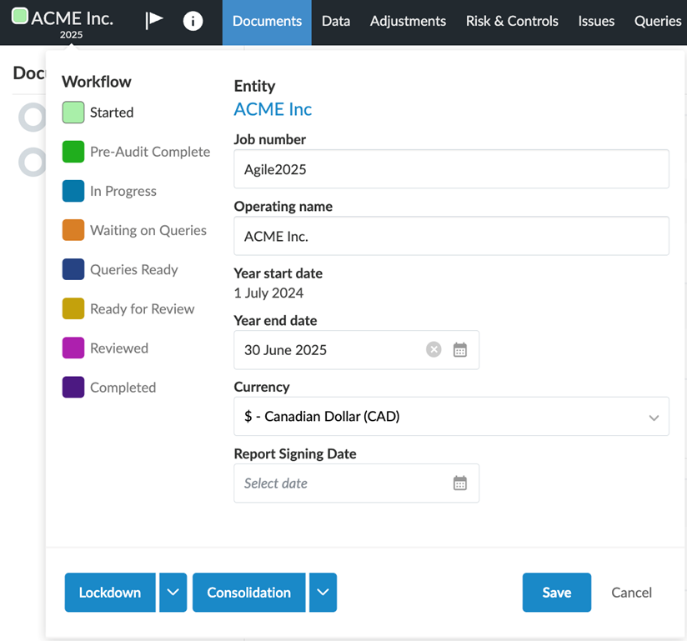This screenshot has height=641, width=687.
Task: Select the Started workflow swatch
Action: (73, 113)
